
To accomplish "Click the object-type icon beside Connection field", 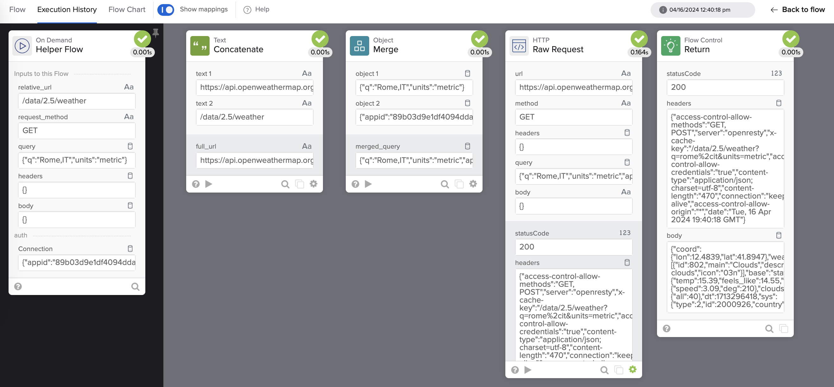I will coord(130,249).
